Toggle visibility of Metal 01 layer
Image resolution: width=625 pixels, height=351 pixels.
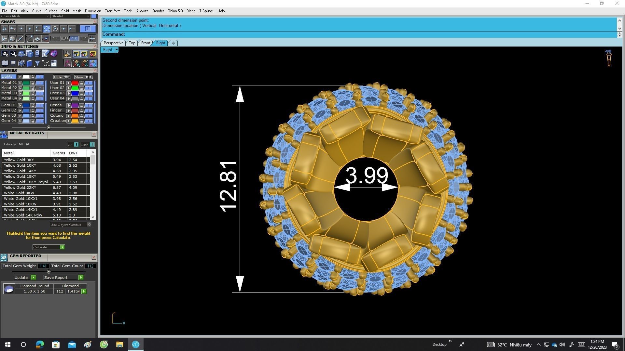click(40, 83)
